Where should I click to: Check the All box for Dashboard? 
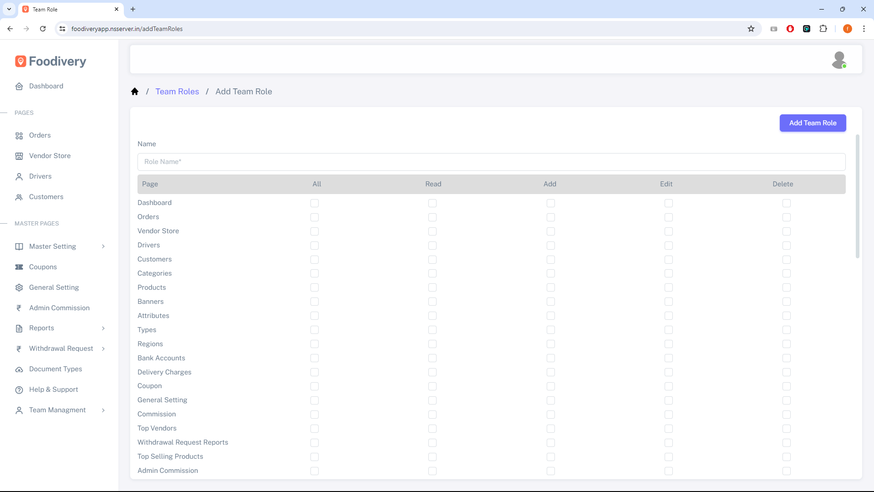(x=315, y=203)
